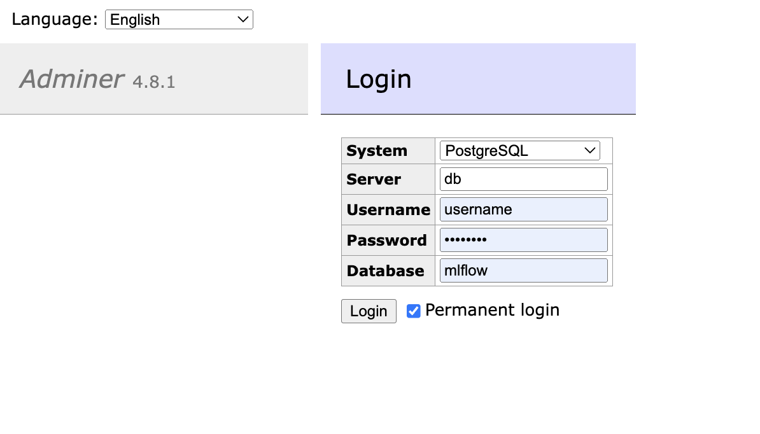Uncheck the Permanent login checkbox
Image resolution: width=760 pixels, height=434 pixels.
(414, 311)
